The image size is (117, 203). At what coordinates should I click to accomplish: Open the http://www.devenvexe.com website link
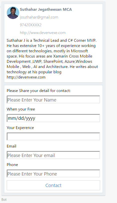(x=43, y=32)
